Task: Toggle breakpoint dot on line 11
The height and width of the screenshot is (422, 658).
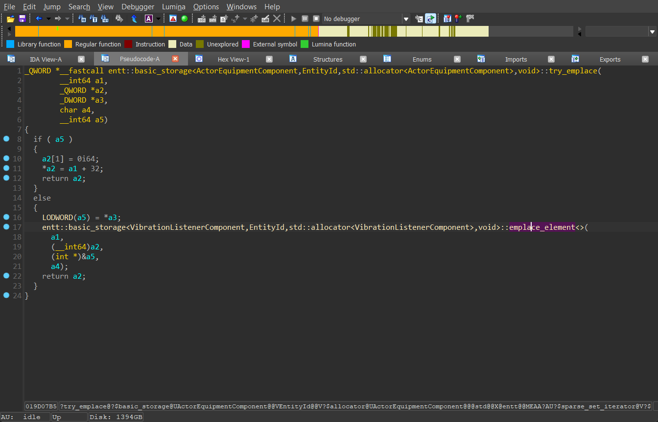Action: [6, 168]
